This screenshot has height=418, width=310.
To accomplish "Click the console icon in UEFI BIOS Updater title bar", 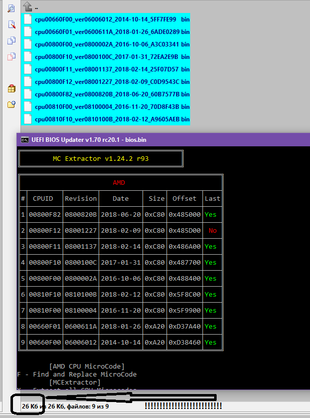I will coord(25,140).
